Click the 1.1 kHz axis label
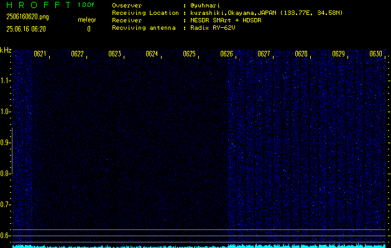391x248 pixels. (x=5, y=81)
